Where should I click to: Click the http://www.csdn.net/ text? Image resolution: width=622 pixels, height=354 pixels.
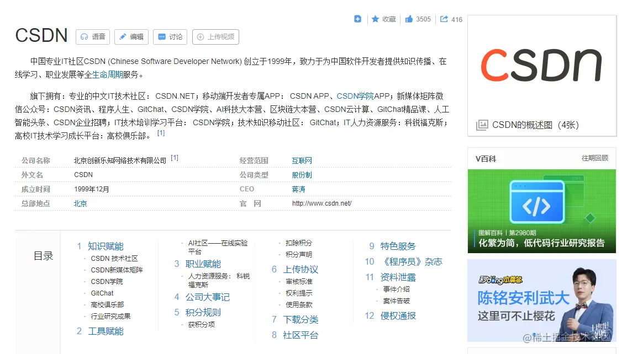pos(321,203)
